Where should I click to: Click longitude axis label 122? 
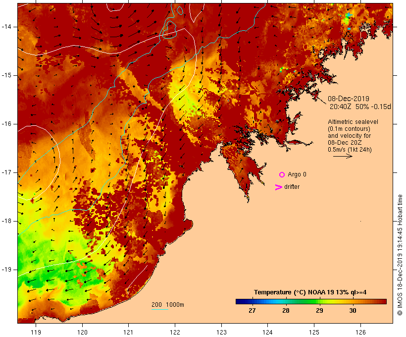pos(175,333)
